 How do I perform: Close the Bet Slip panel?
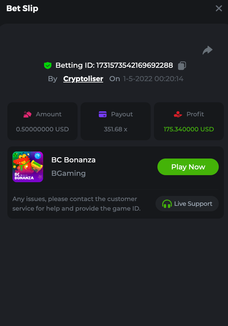pos(219,8)
